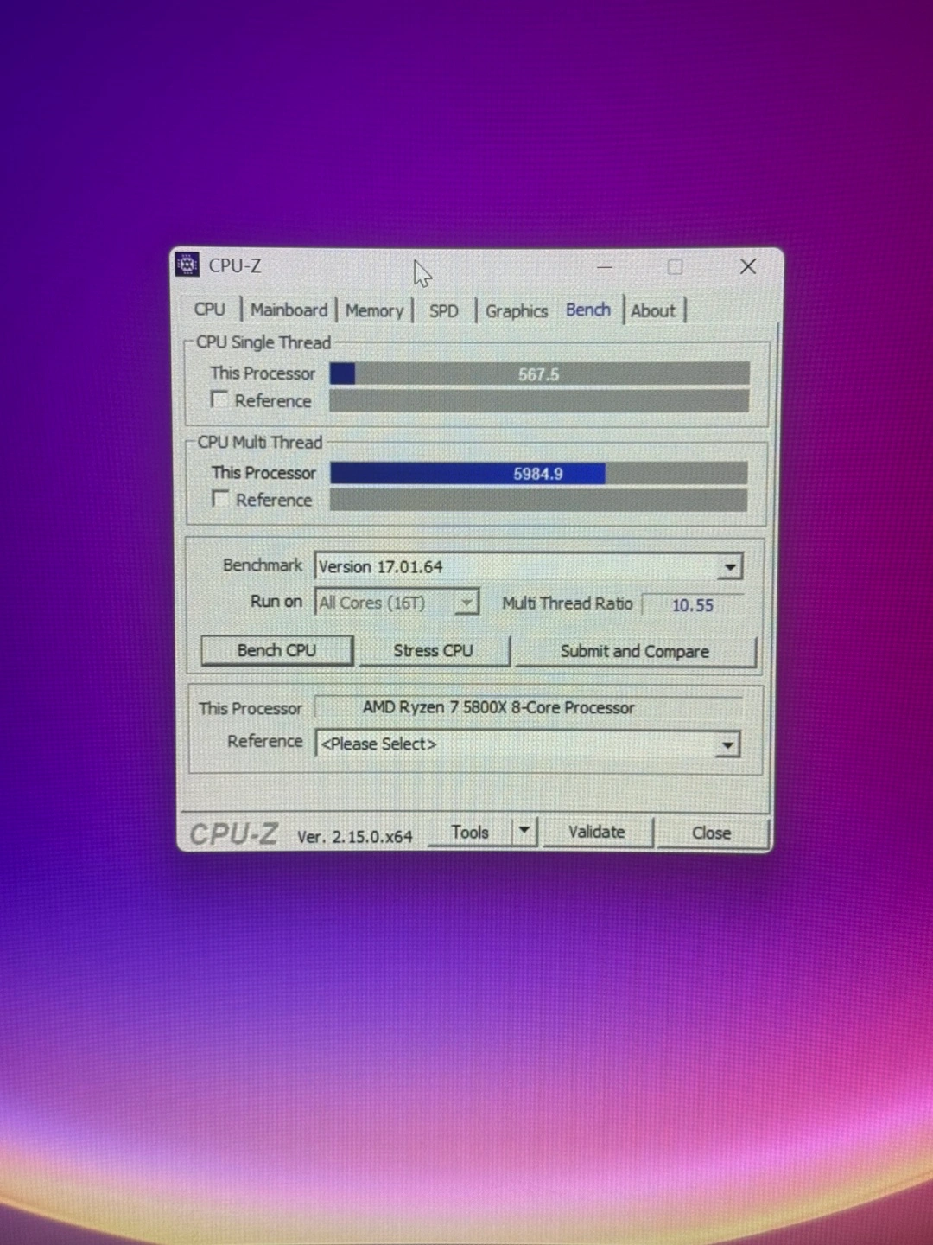Click the Multi Thread Ratio value 10.55

(692, 604)
